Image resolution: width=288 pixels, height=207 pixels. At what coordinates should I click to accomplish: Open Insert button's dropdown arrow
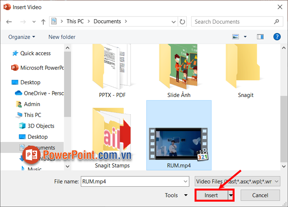[231, 195]
